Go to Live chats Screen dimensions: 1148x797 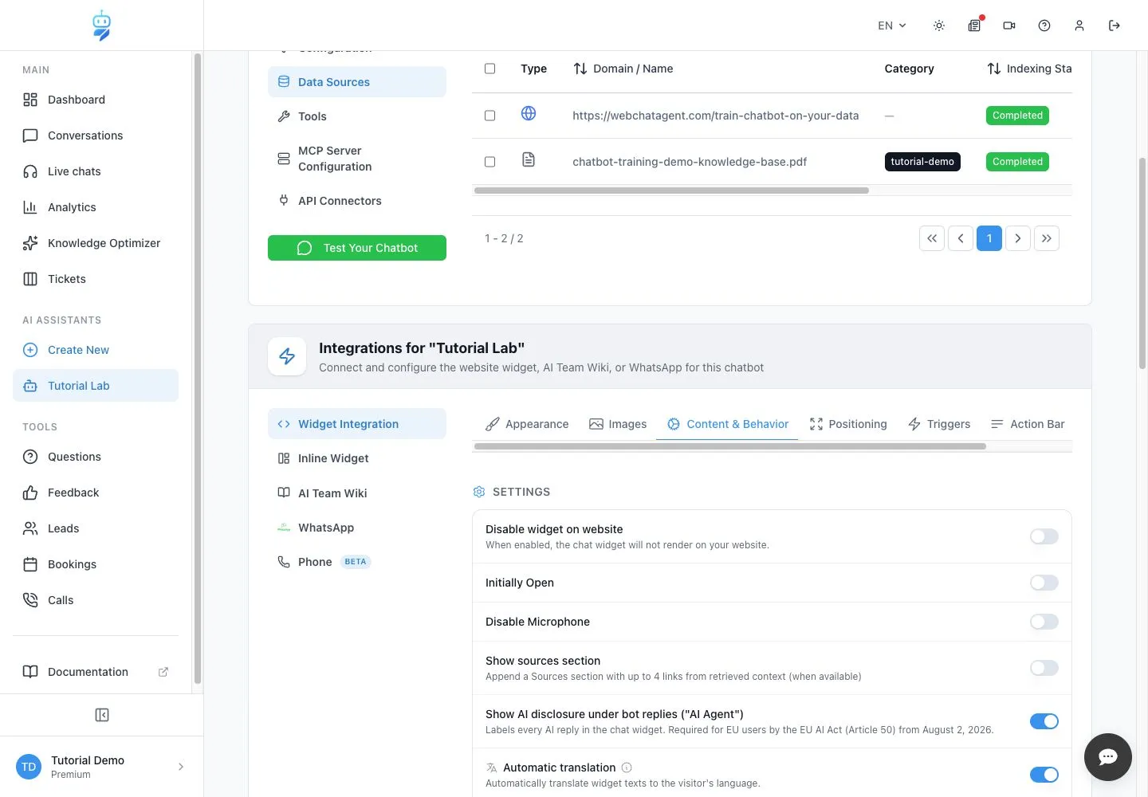coord(96,171)
